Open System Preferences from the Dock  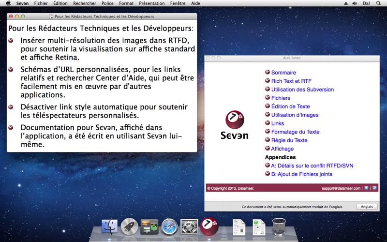[x=189, y=227]
